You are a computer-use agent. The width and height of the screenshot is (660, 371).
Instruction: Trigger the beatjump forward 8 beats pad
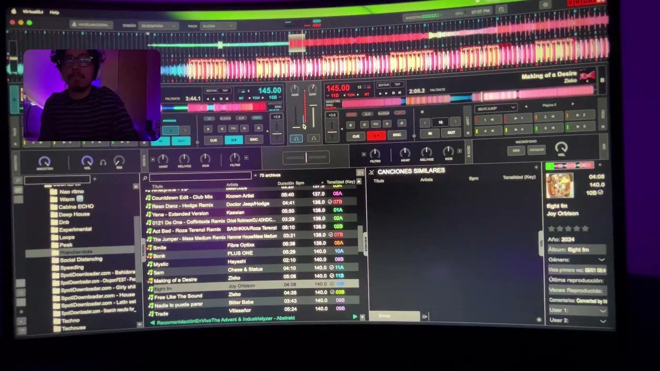pos(580,126)
